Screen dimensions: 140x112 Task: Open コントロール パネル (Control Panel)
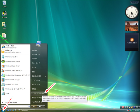pos(39,93)
